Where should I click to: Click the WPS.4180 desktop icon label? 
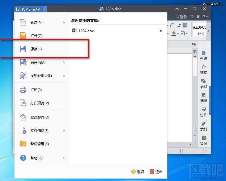click(x=213, y=4)
